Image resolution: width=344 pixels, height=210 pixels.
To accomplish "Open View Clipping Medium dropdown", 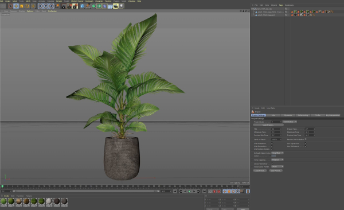I will point(277,160).
